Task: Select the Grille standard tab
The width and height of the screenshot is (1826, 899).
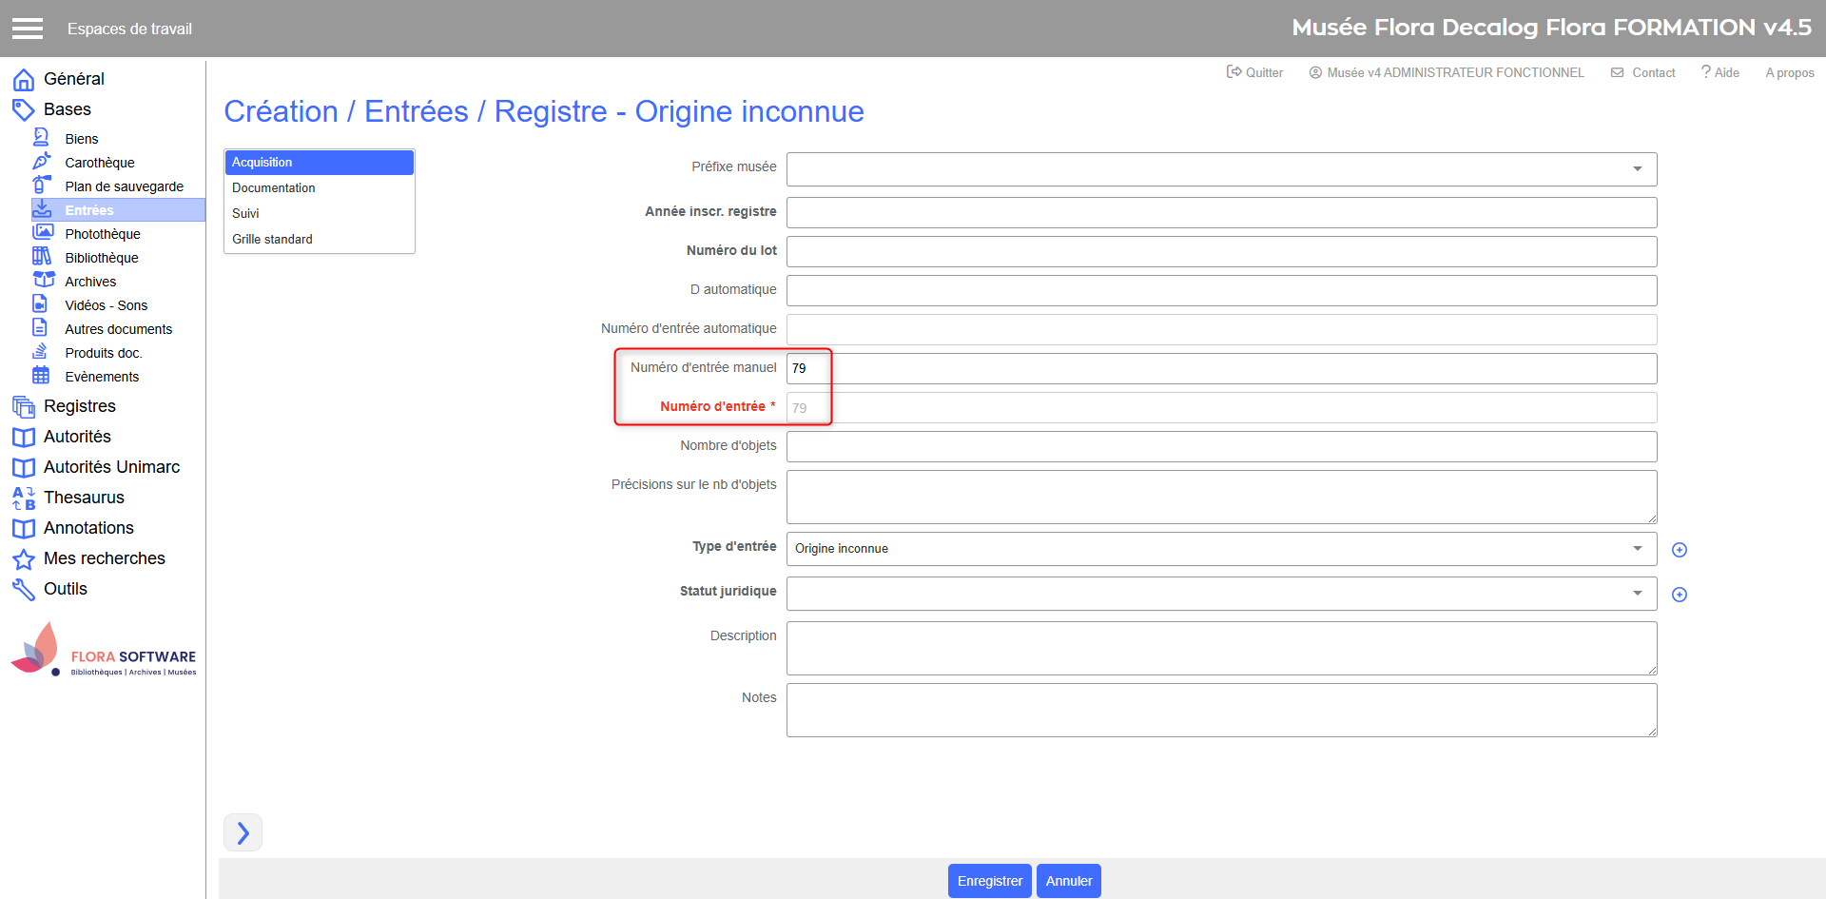Action: [272, 240]
